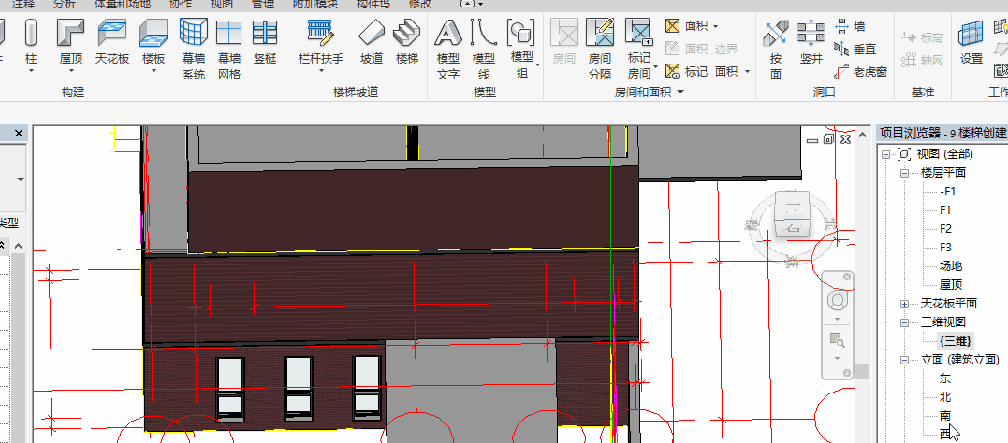Open the 东 elevation view
This screenshot has width=1008, height=443.
(945, 379)
